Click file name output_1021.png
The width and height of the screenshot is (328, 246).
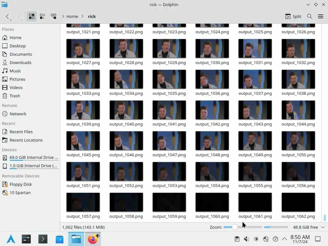(x=83, y=32)
